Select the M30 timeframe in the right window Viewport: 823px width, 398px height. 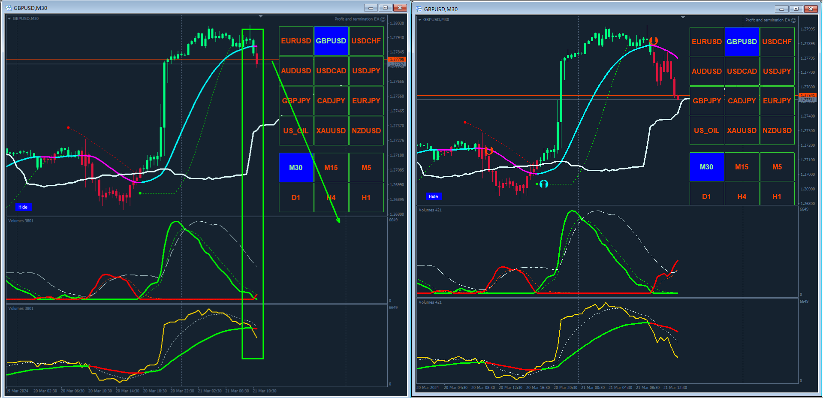tap(707, 167)
